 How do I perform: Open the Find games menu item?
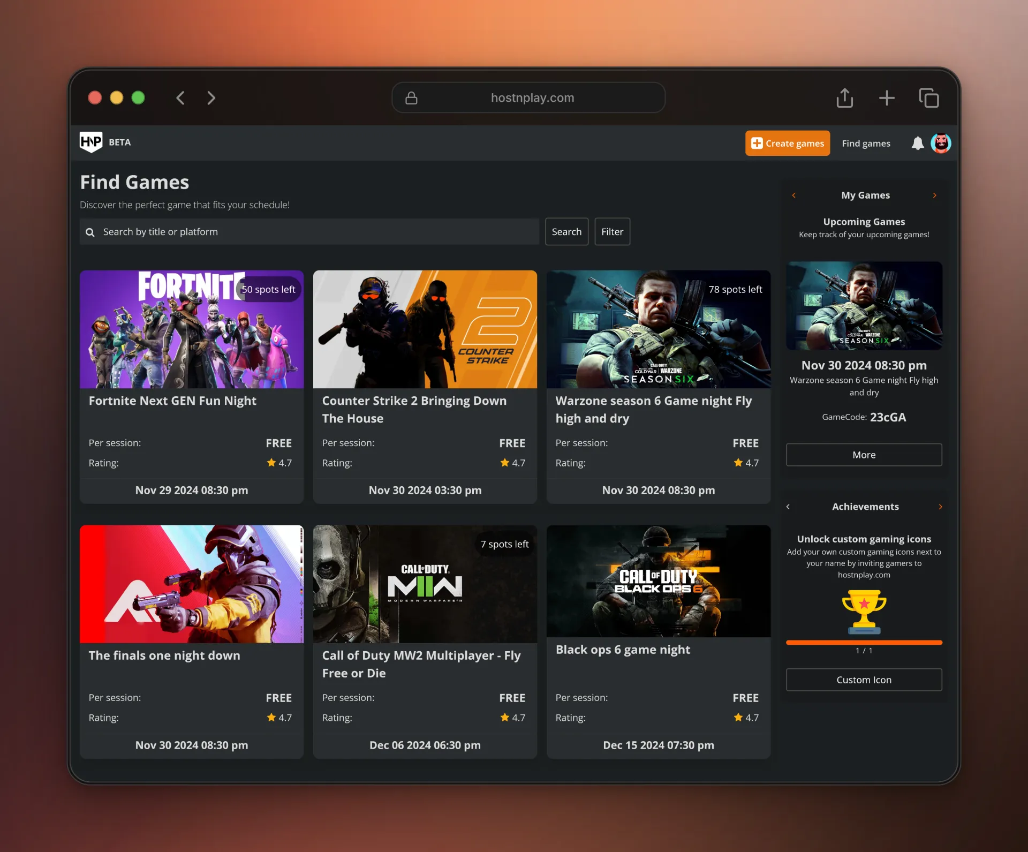point(866,144)
